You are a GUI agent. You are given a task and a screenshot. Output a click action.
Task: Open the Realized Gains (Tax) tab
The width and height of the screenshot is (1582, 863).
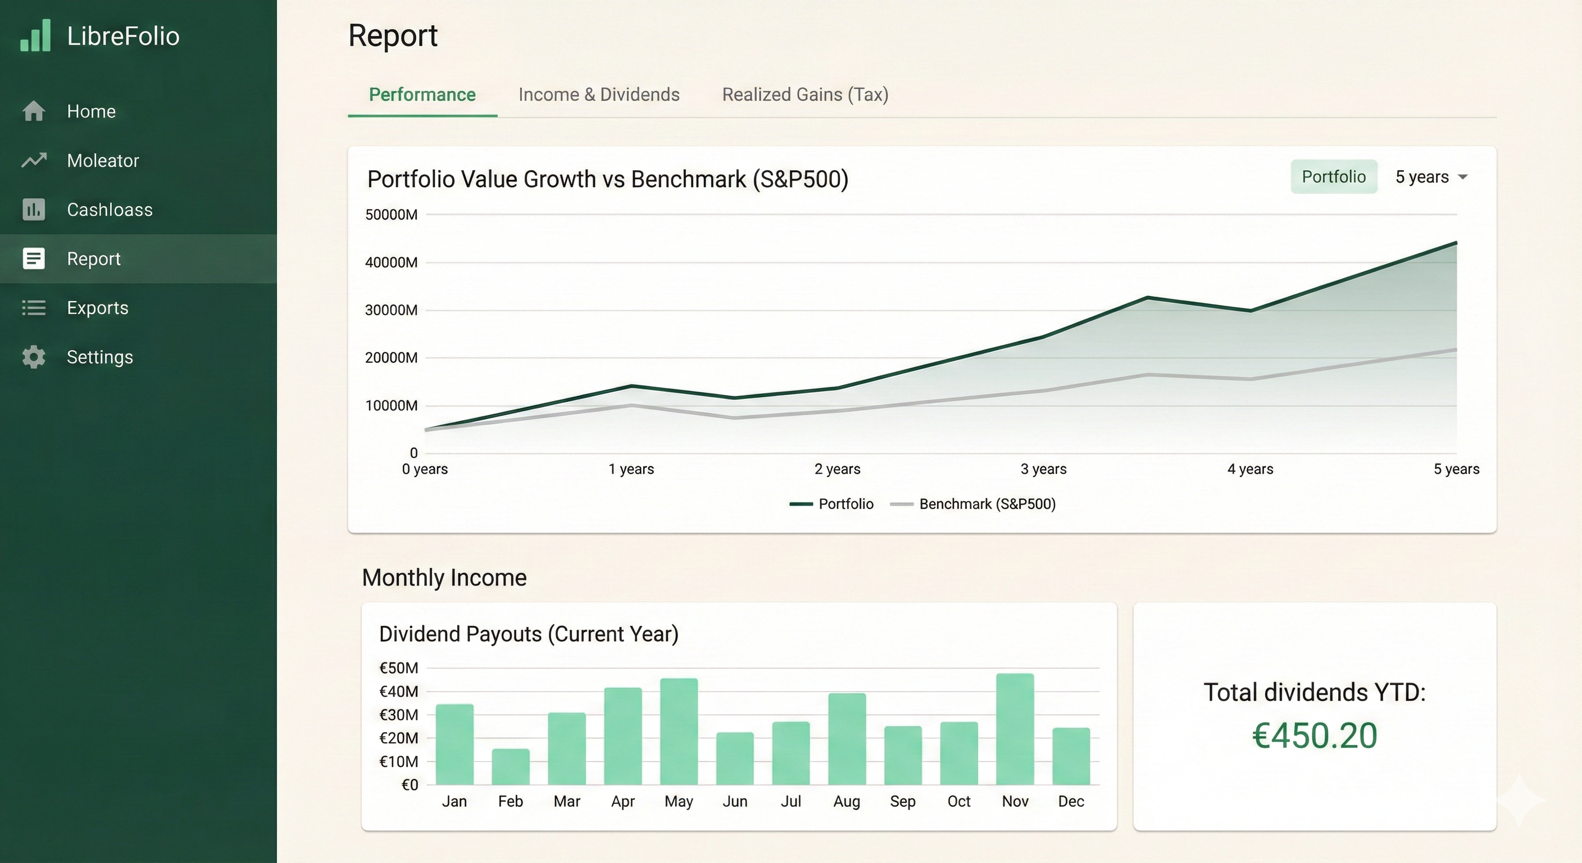pyautogui.click(x=805, y=94)
